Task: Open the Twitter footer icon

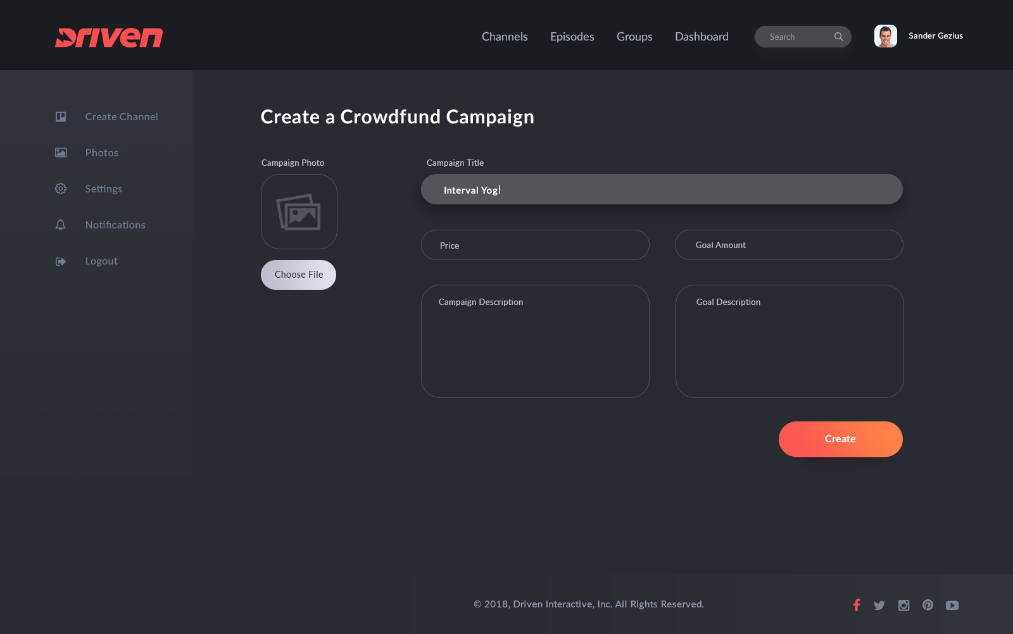Action: 879,606
